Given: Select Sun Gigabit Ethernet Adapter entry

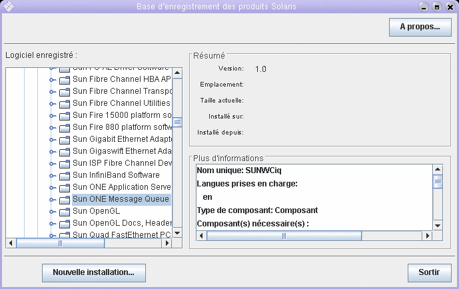Looking at the screenshot, I should click(x=122, y=139).
